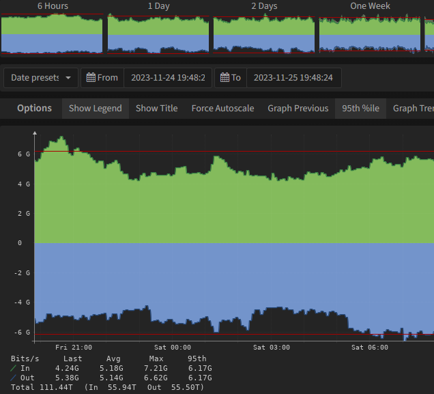
Task: Select the 6 Hours graph thumbnail
Action: pos(52,33)
